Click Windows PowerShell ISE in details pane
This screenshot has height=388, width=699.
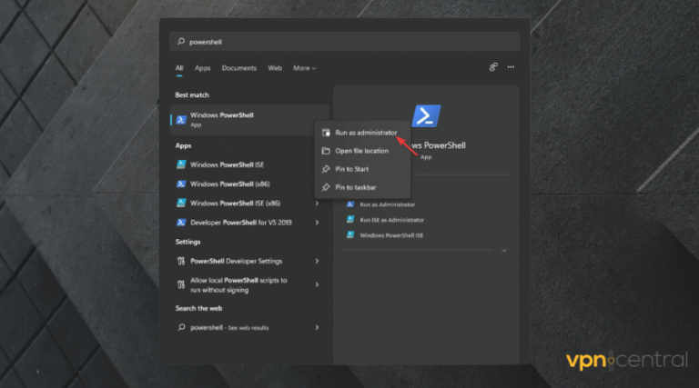392,235
